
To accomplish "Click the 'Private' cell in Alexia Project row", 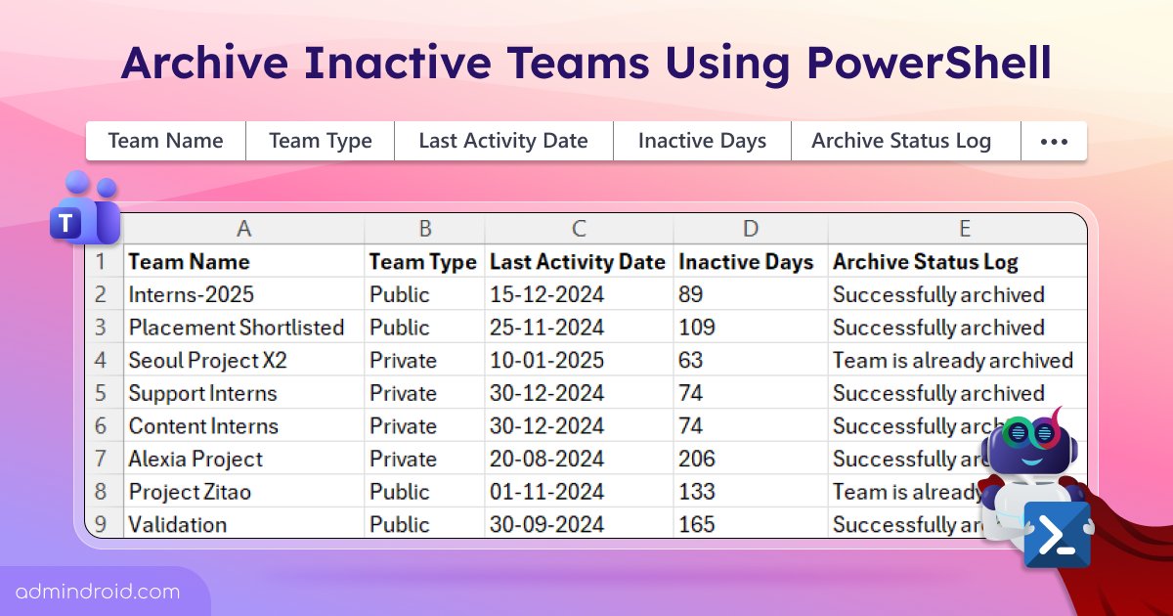I will pos(425,459).
